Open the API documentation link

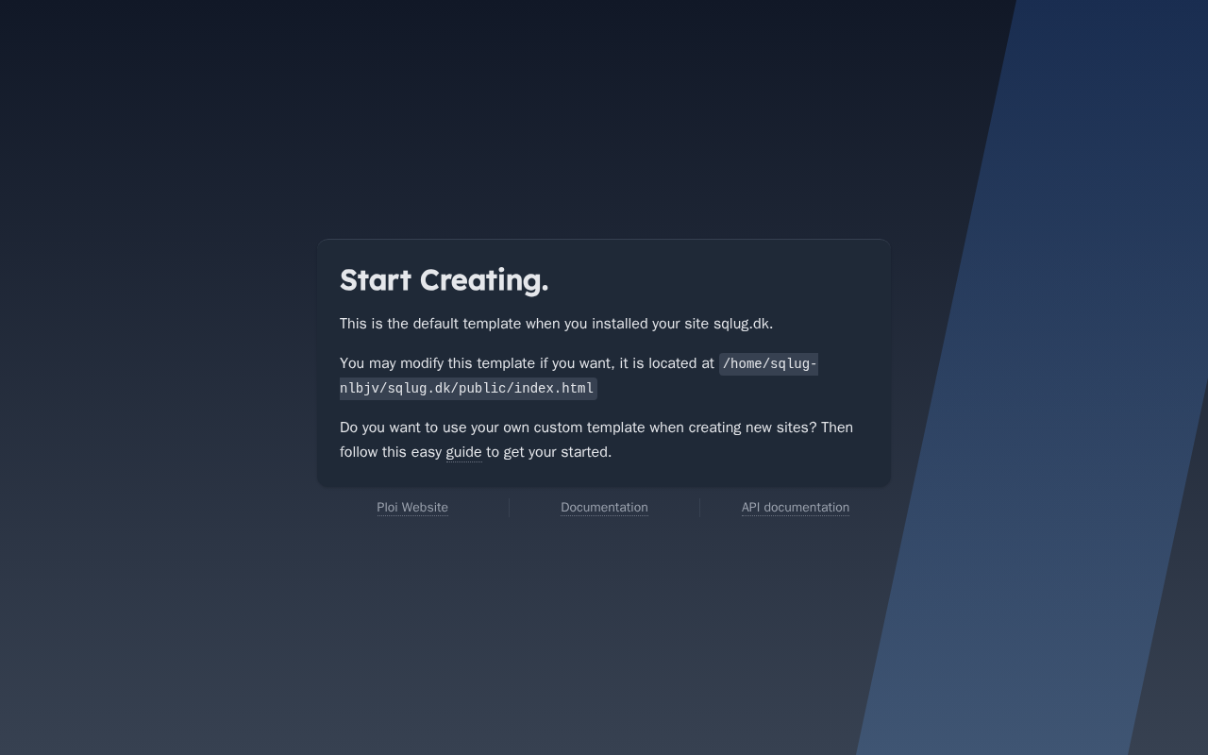click(x=796, y=508)
